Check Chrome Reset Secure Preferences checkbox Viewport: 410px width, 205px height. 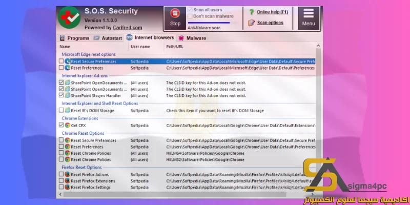coord(61,140)
